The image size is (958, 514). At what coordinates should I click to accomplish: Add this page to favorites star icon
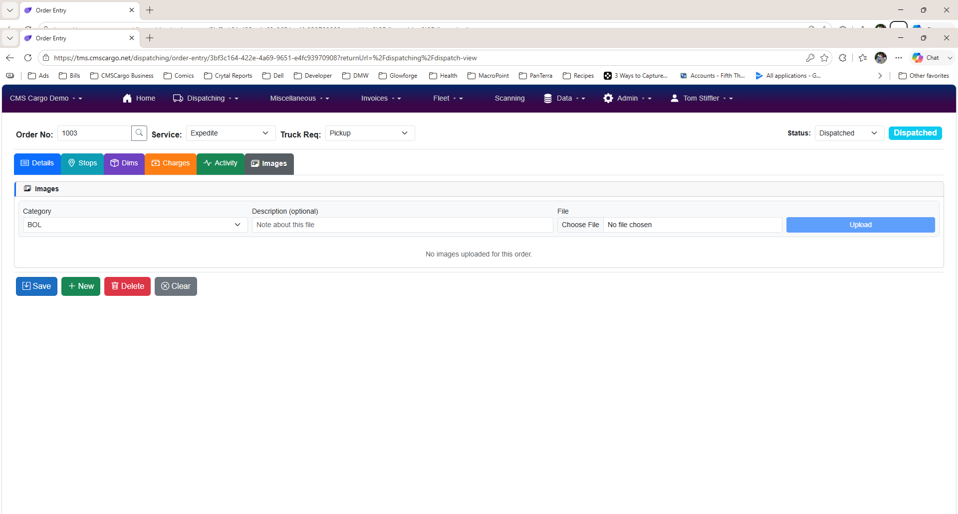824,58
